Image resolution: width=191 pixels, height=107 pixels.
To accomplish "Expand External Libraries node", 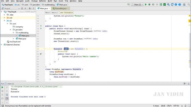I will [x=1, y=45].
